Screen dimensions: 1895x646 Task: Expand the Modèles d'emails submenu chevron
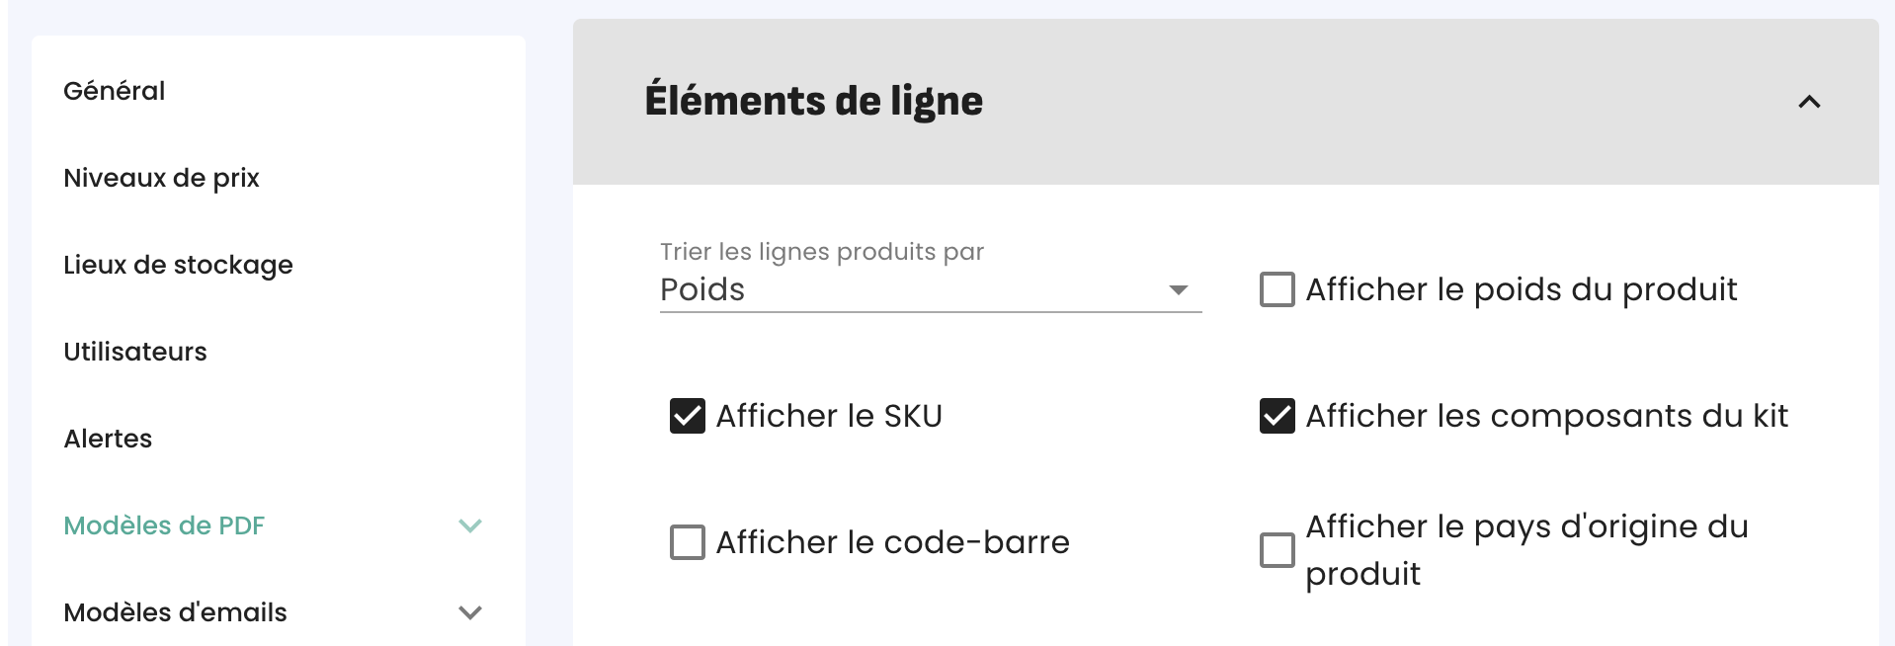(470, 612)
